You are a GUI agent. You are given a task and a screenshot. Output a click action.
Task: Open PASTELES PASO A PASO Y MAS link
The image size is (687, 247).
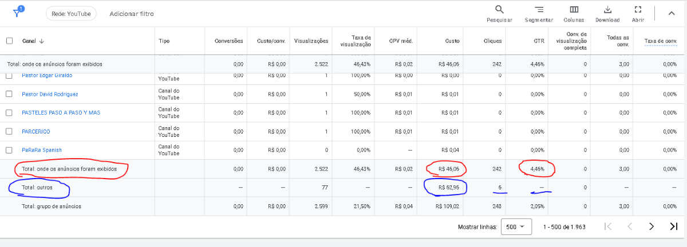pos(61,113)
